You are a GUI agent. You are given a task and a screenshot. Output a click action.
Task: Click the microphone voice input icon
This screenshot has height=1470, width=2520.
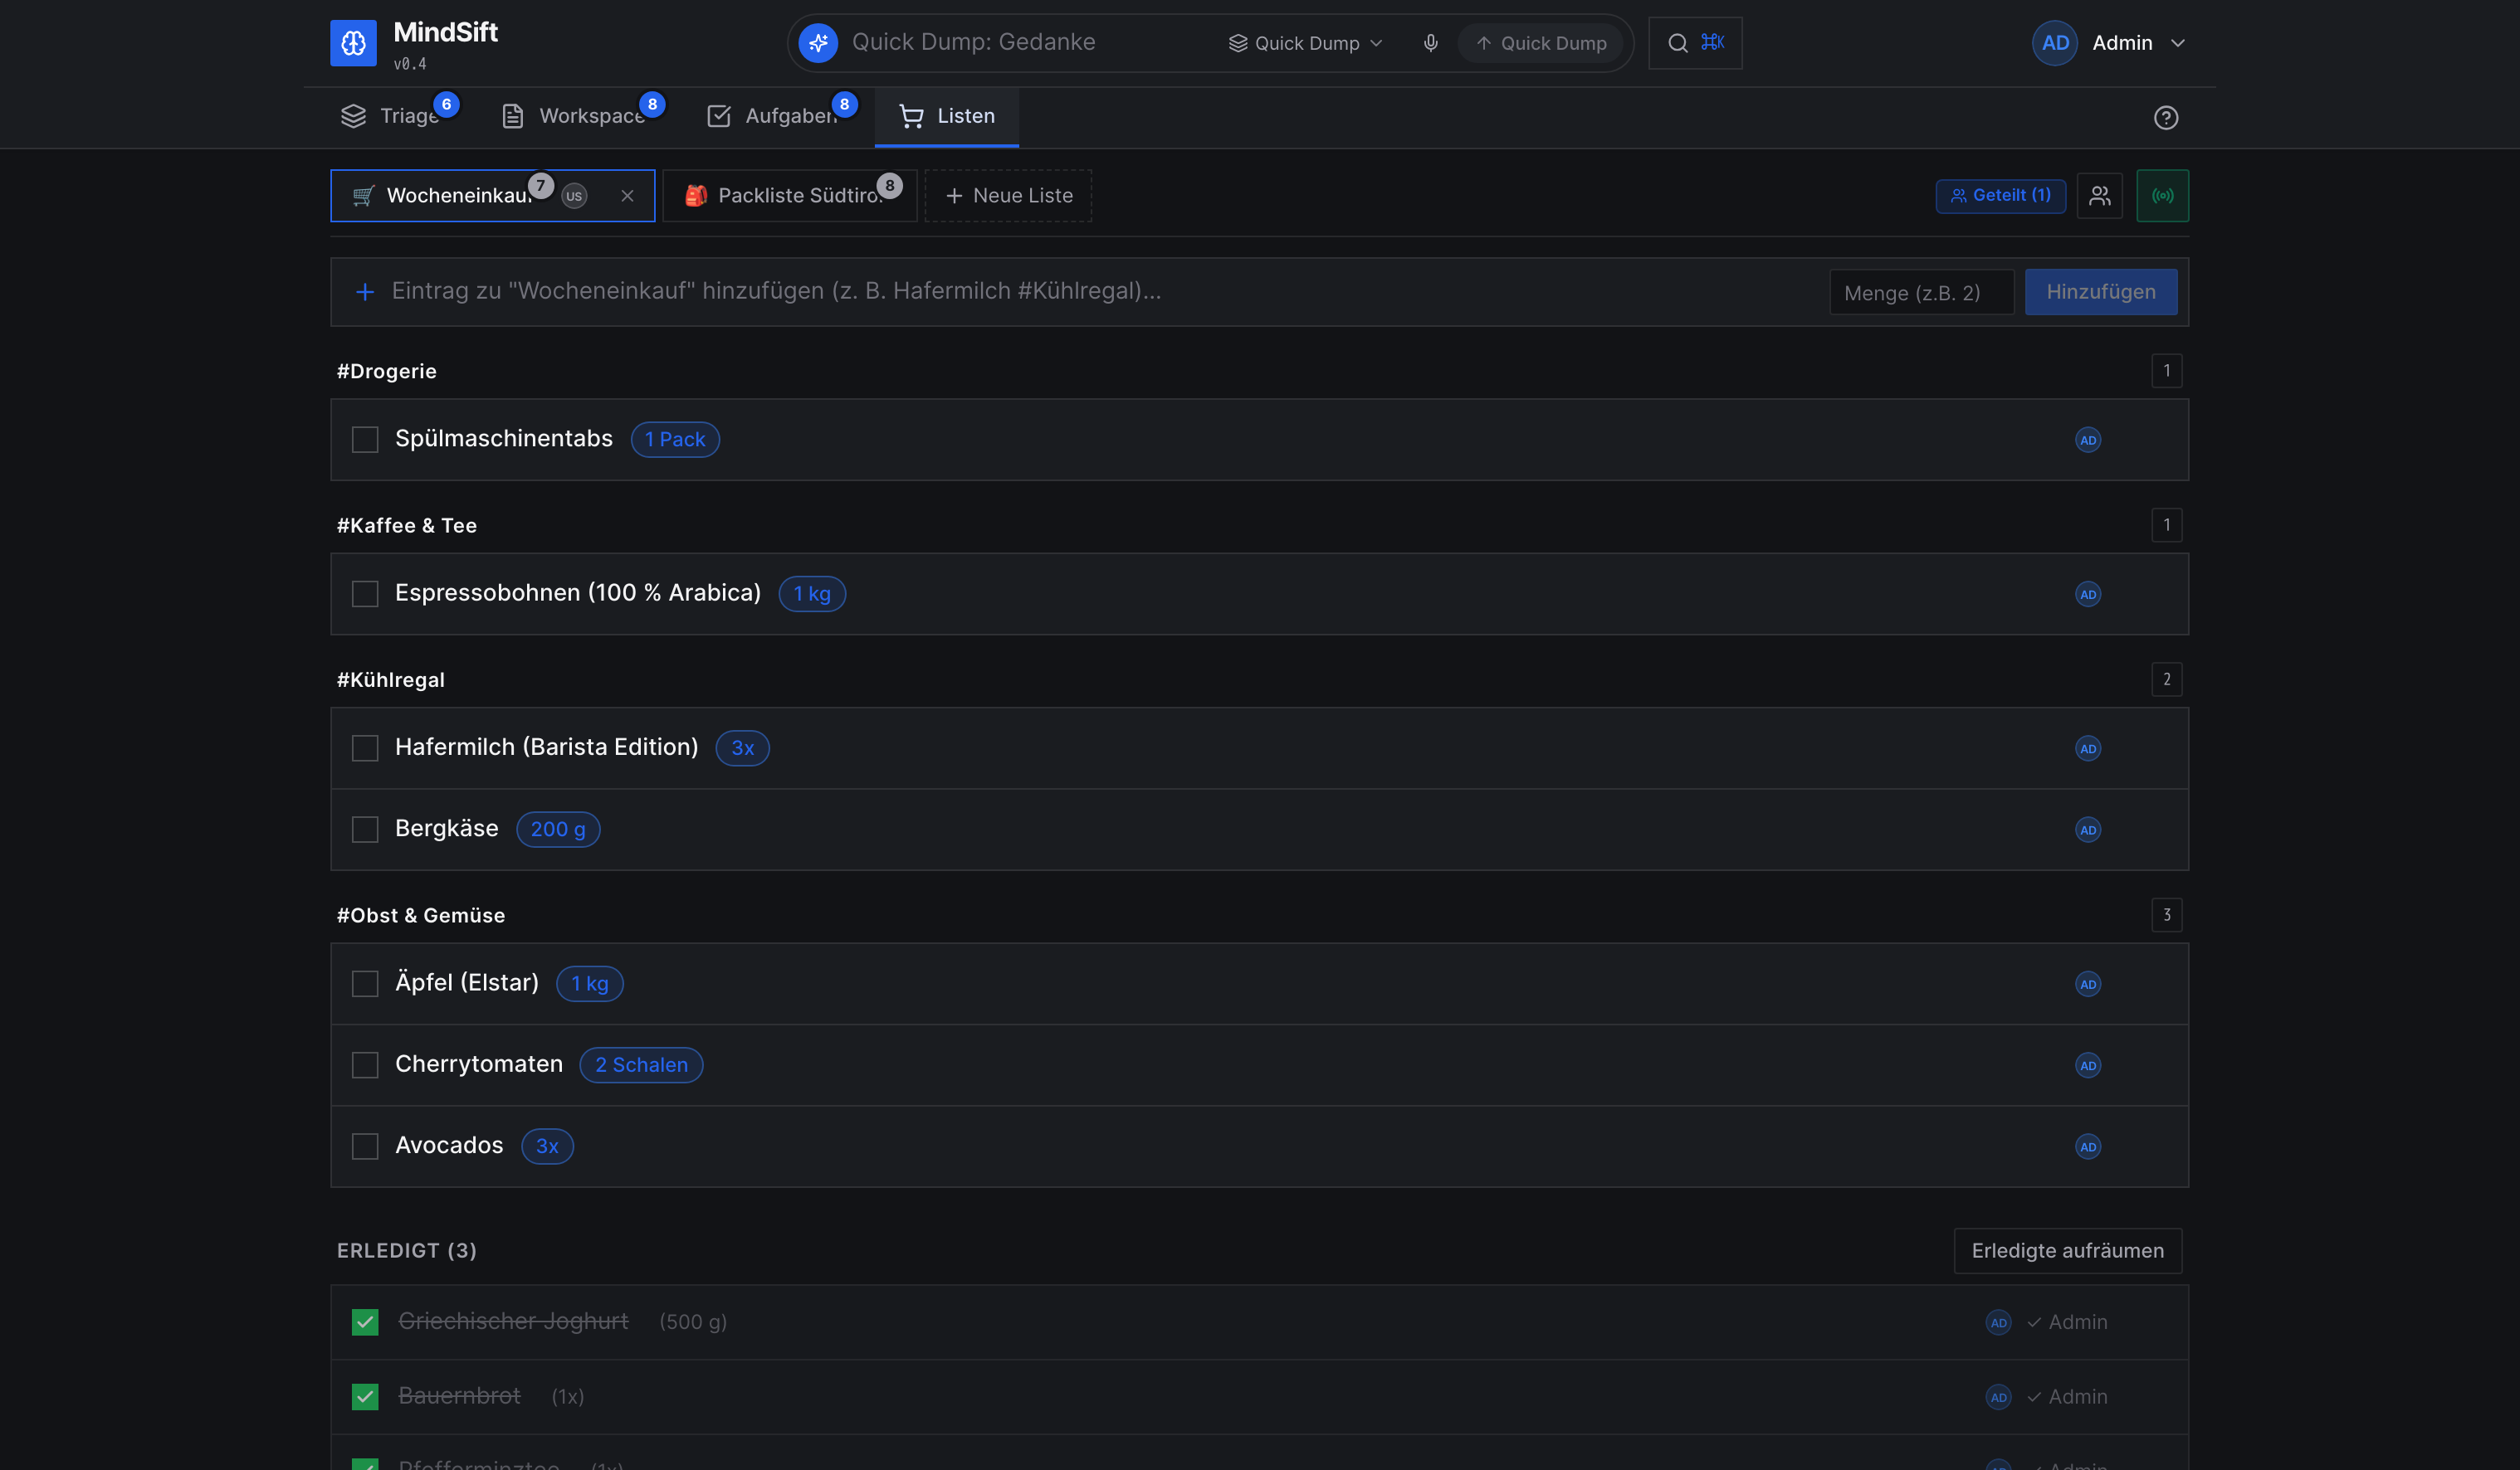1430,43
